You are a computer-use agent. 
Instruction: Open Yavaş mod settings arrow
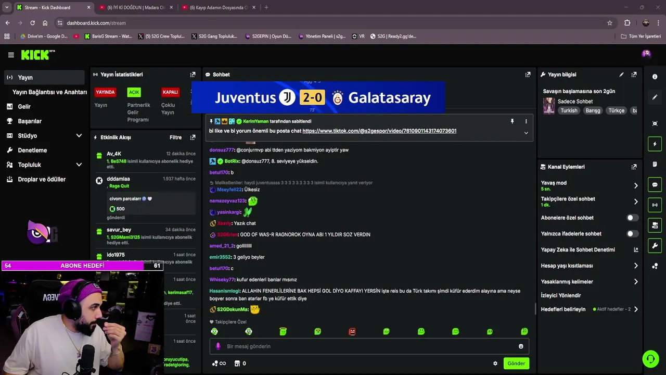[x=636, y=185]
